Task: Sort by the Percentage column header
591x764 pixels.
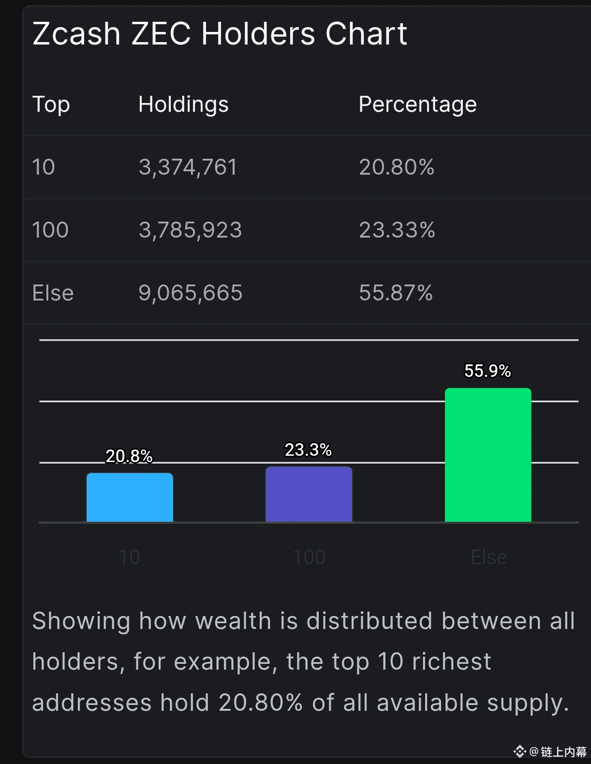Action: pos(417,105)
